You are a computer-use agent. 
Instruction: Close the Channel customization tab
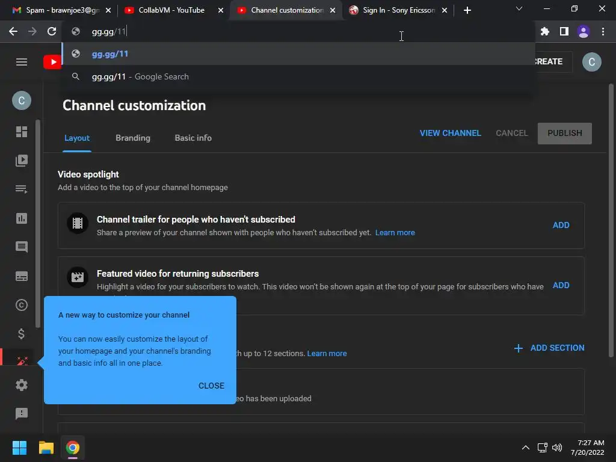click(333, 10)
